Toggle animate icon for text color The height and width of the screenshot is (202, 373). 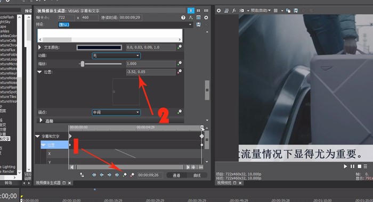[180, 47]
